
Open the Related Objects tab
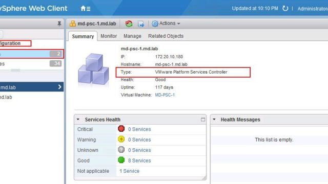(166, 36)
